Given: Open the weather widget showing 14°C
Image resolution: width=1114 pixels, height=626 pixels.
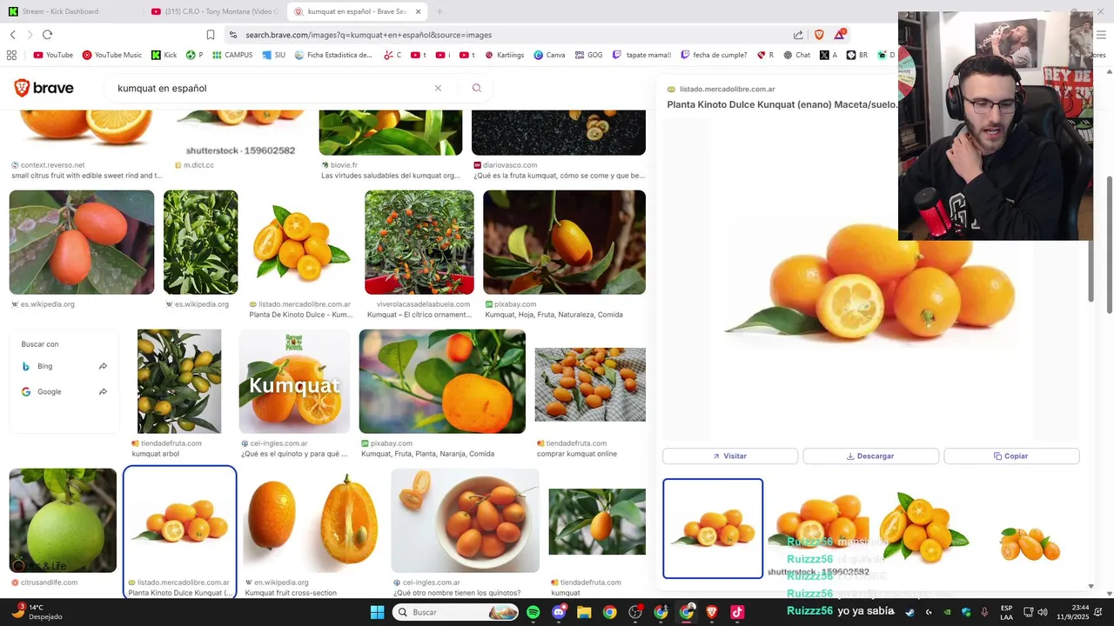Looking at the screenshot, I should [x=37, y=612].
